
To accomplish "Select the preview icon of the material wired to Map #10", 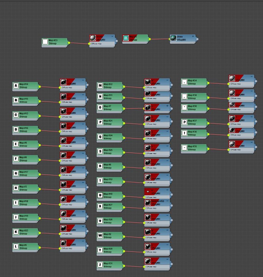I will (148, 192).
